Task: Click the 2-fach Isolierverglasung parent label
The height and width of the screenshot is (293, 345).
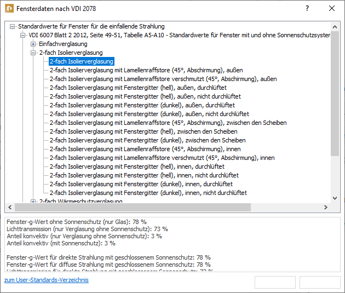Action: [71, 53]
